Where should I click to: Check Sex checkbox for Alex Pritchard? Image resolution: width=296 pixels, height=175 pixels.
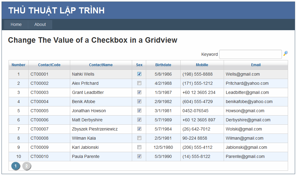(x=139, y=83)
